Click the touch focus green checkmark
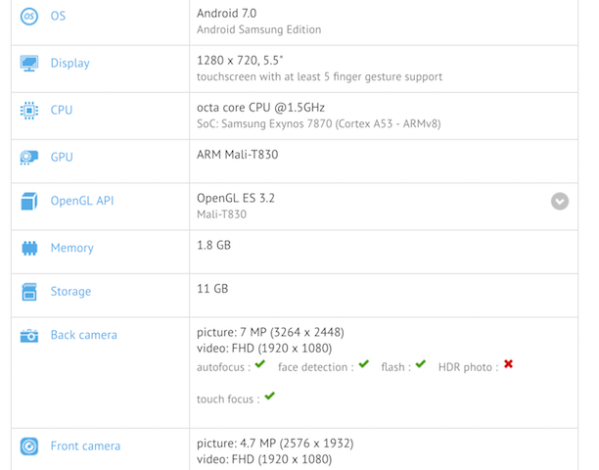 [269, 397]
